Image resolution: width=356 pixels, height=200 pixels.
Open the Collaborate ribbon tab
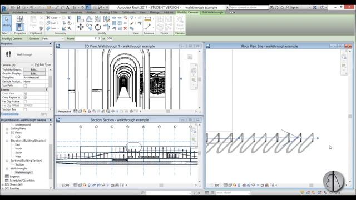[128, 12]
